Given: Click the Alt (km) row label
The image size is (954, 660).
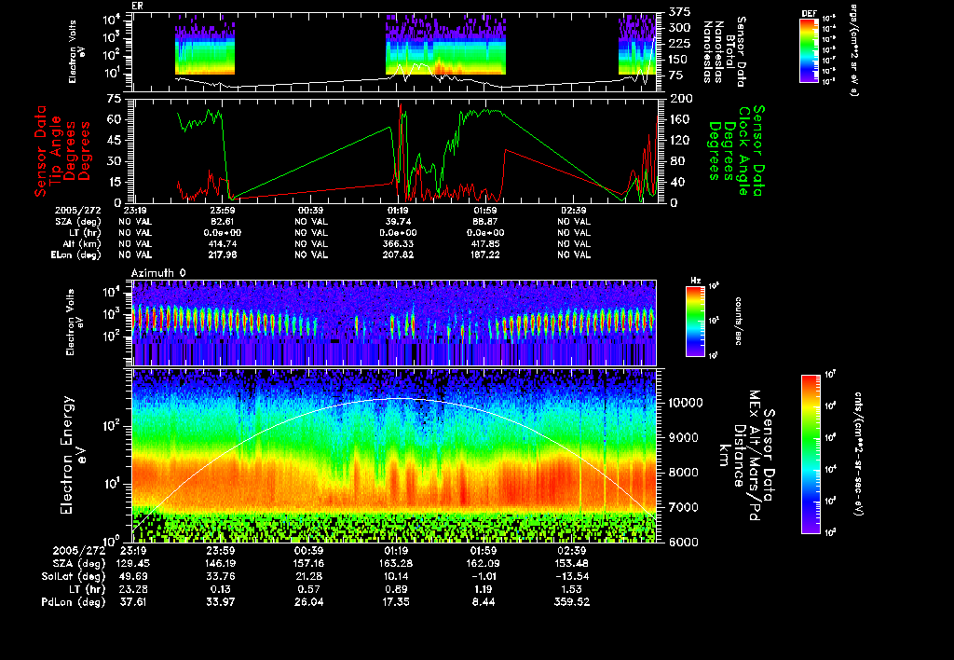Looking at the screenshot, I should pyautogui.click(x=82, y=244).
